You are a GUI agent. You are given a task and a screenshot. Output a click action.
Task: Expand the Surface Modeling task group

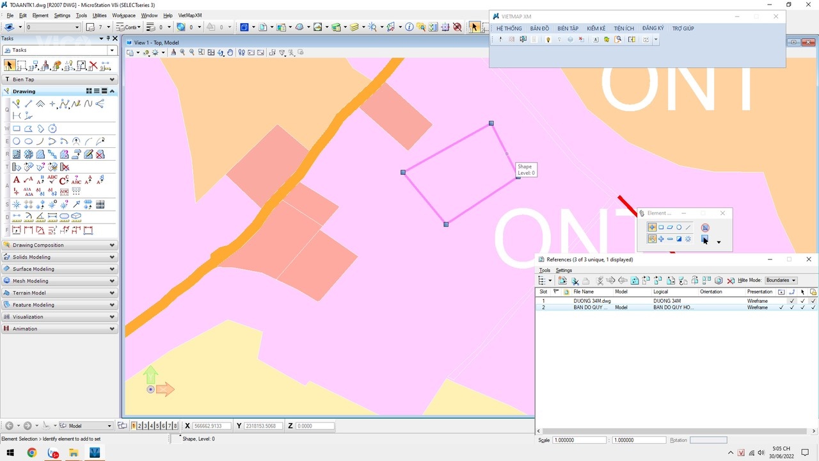[x=59, y=269]
